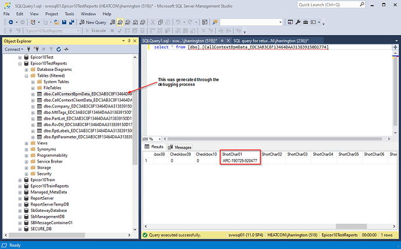Screen dimensions: 401x249
Task: Refresh the Object Explorer tree
Action: pyautogui.click(x=59, y=49)
